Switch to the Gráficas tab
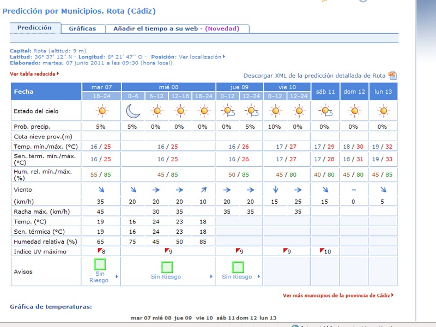436x327 pixels. tap(82, 28)
